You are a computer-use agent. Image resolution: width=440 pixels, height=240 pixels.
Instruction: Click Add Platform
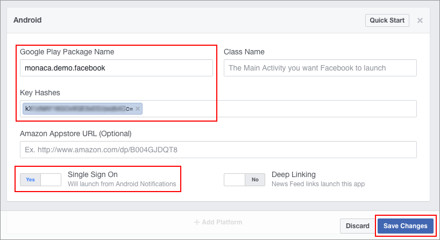218,222
